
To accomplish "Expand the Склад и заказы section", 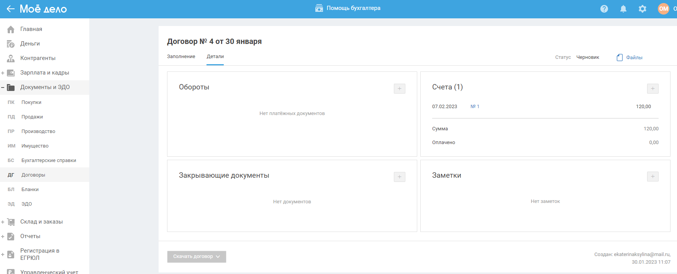I will tap(3, 222).
